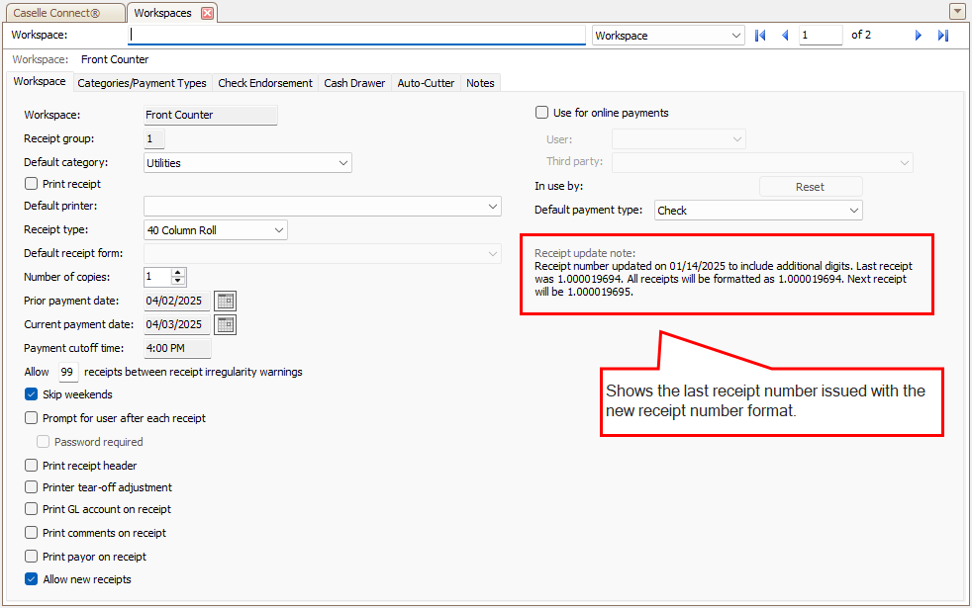Enable Print comments on receipt

pyautogui.click(x=31, y=532)
